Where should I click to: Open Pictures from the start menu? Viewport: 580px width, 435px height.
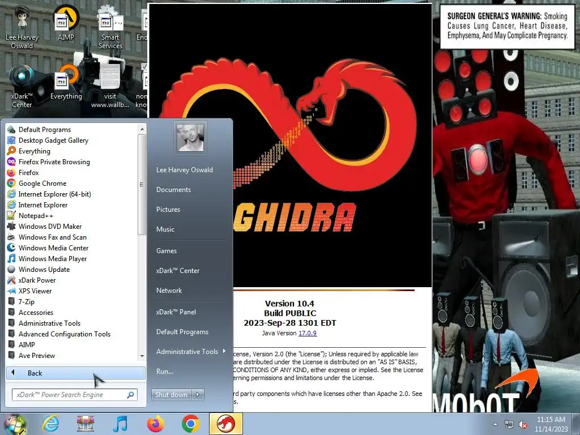[x=168, y=210]
